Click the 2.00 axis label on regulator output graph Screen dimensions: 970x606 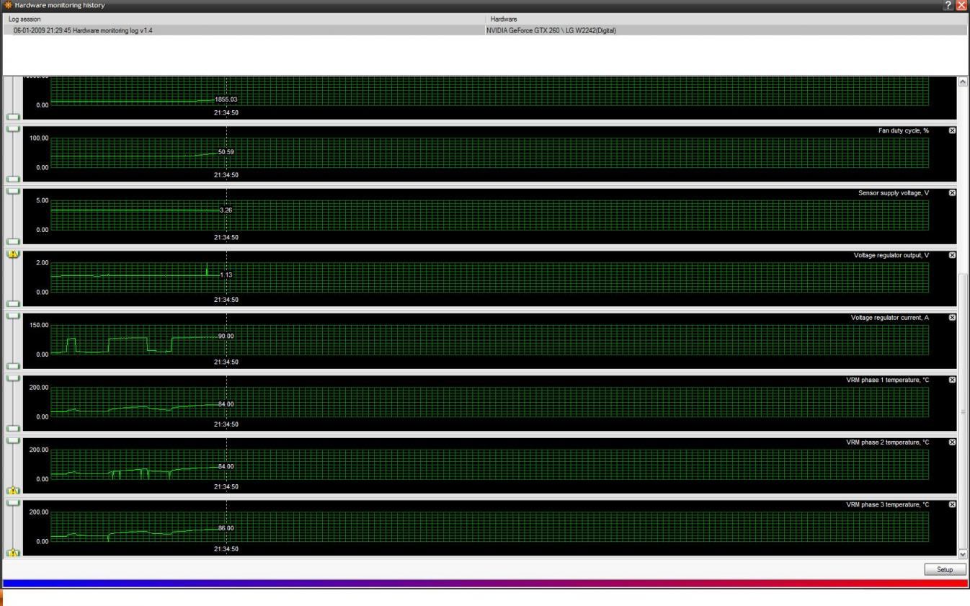(42, 262)
